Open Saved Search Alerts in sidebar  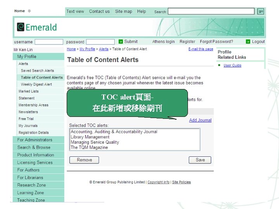[x=37, y=70]
